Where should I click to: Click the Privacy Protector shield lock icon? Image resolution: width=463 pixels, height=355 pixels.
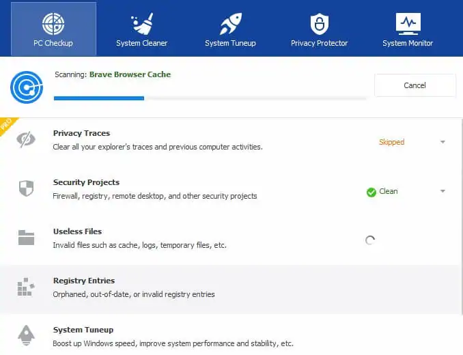(319, 24)
